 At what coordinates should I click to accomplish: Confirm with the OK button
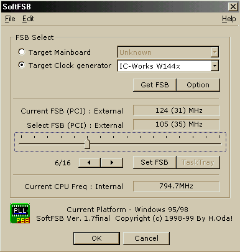coord(96,238)
